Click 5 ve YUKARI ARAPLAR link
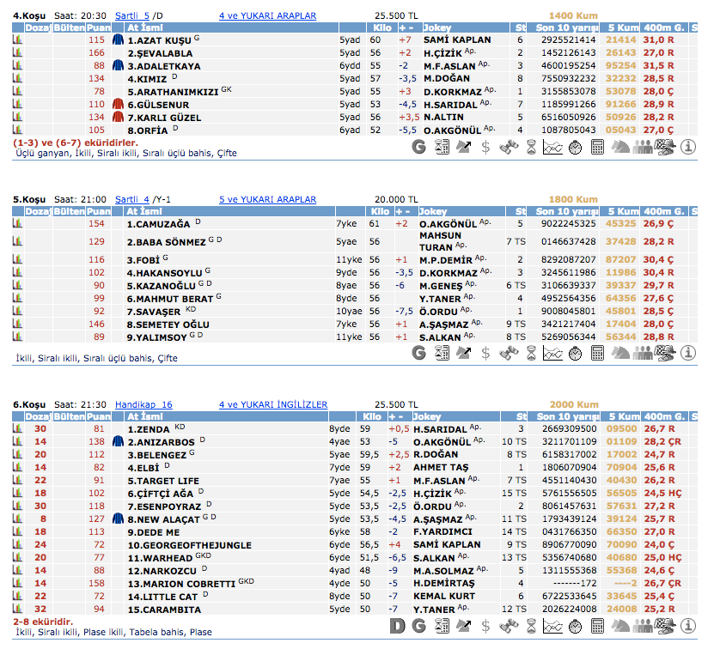Image resolution: width=720 pixels, height=649 pixels. click(x=267, y=199)
